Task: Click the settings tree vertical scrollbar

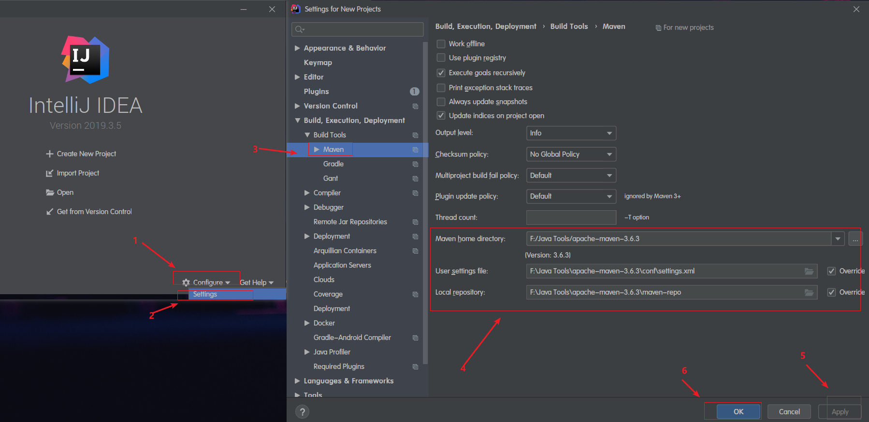Action: click(x=425, y=203)
